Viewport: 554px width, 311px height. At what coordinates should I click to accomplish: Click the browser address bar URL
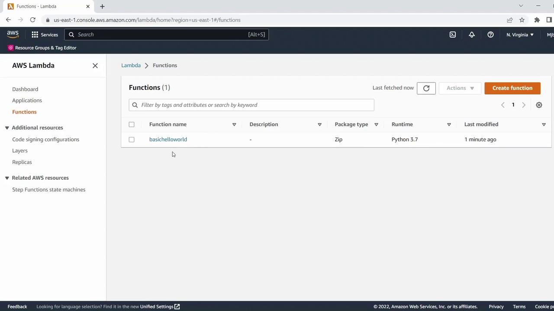pyautogui.click(x=147, y=20)
